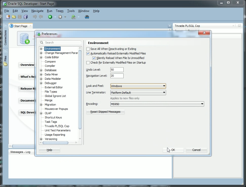Minimize the Trivadis PL/SQL Cop panel
Screen dimensions: 246x187
tap(239, 26)
